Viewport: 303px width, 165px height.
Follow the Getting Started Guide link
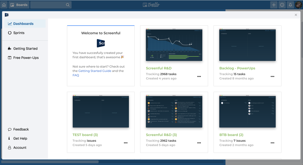click(x=95, y=71)
